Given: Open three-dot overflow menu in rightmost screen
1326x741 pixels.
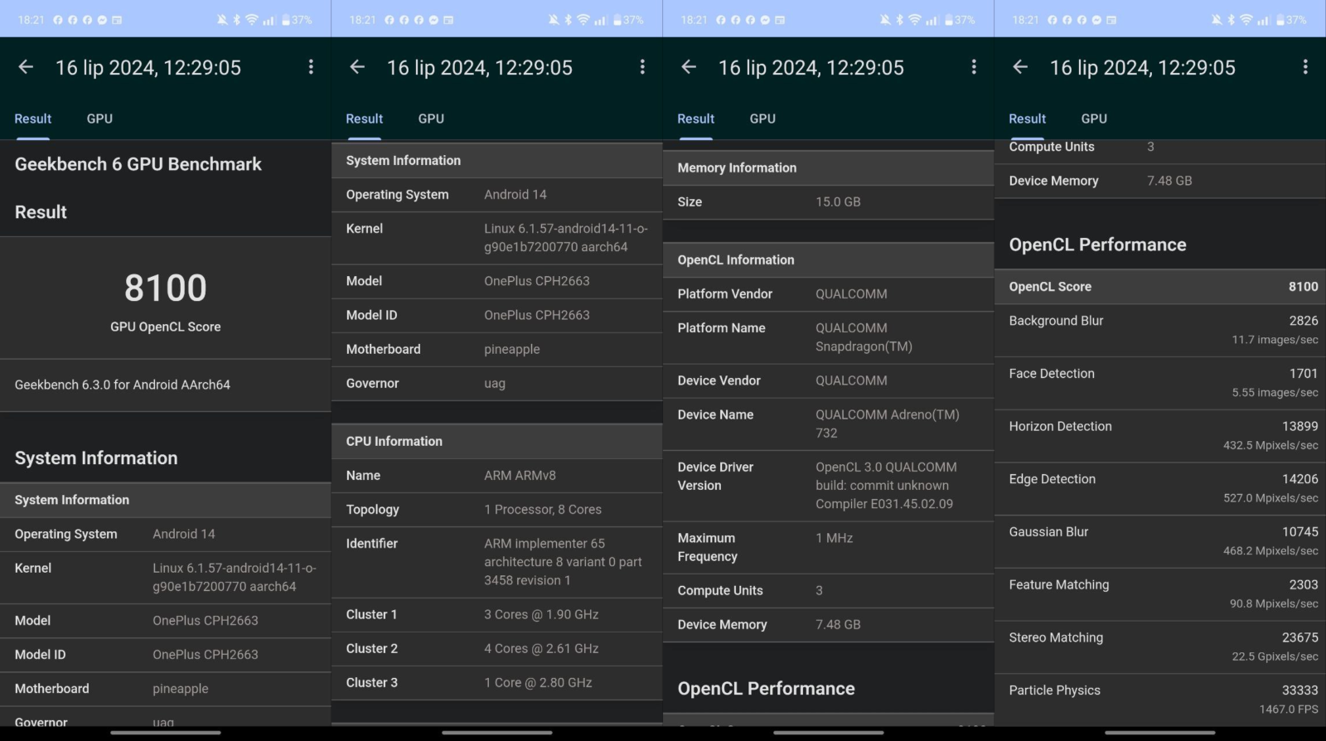Looking at the screenshot, I should coord(1305,67).
